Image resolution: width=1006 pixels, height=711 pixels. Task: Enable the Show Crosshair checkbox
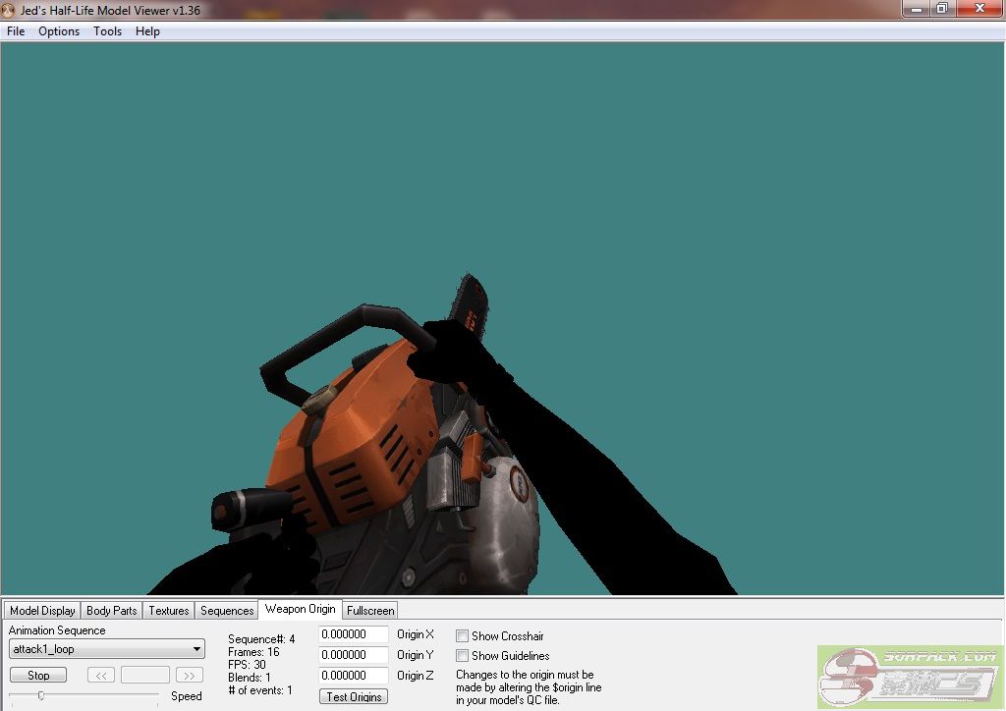(x=462, y=636)
